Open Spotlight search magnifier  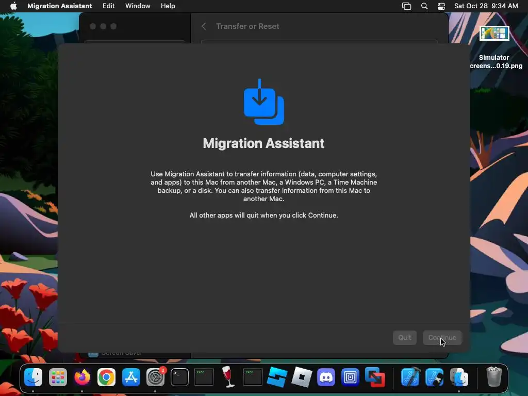(x=424, y=6)
